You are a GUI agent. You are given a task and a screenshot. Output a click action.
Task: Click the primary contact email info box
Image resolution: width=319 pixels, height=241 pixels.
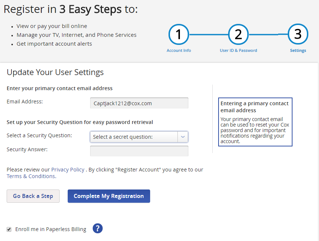(x=255, y=122)
